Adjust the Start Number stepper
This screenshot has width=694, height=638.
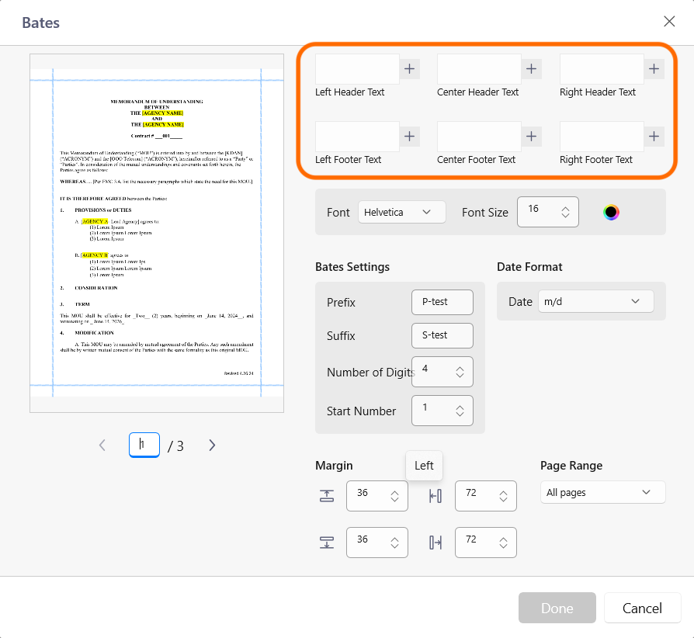click(x=460, y=411)
